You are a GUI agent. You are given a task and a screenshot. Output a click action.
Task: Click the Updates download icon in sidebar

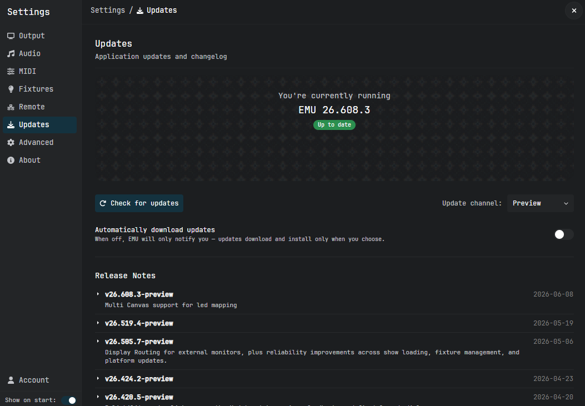click(x=11, y=124)
